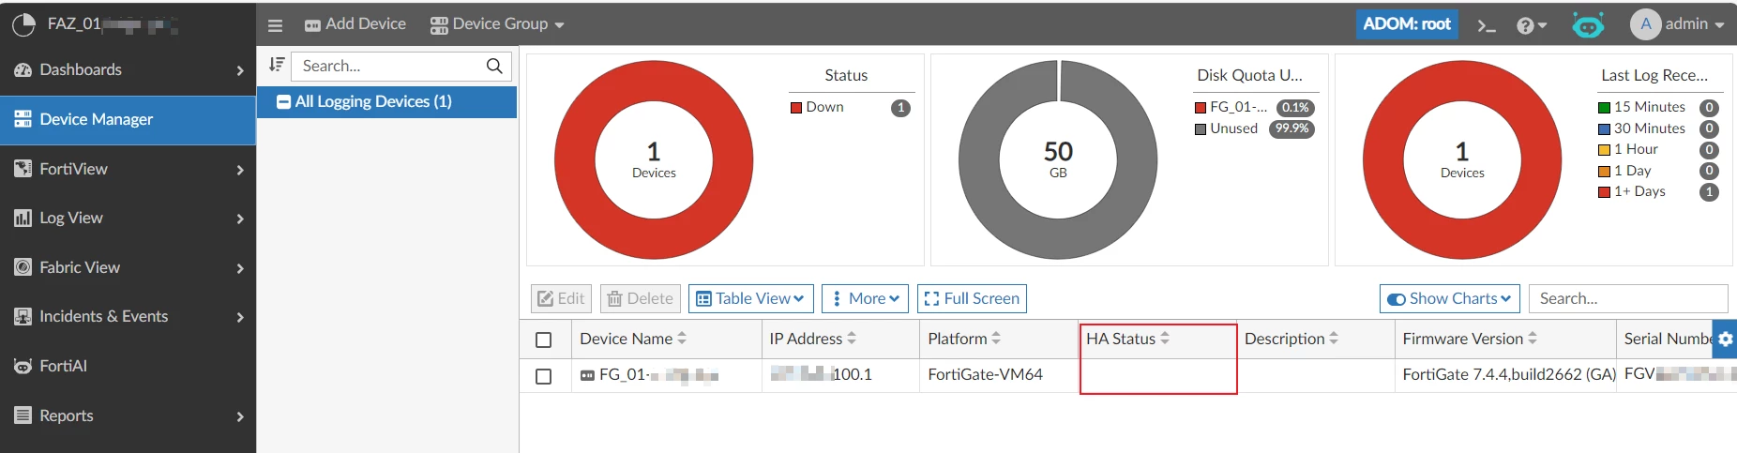Click the table search field

pos(1628,298)
